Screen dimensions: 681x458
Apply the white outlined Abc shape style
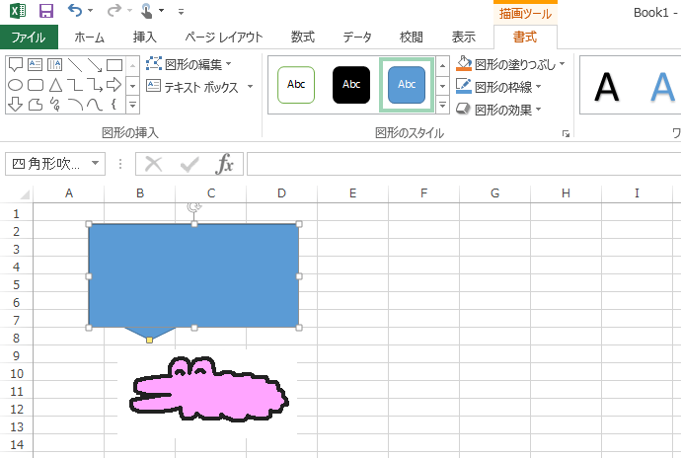[296, 85]
